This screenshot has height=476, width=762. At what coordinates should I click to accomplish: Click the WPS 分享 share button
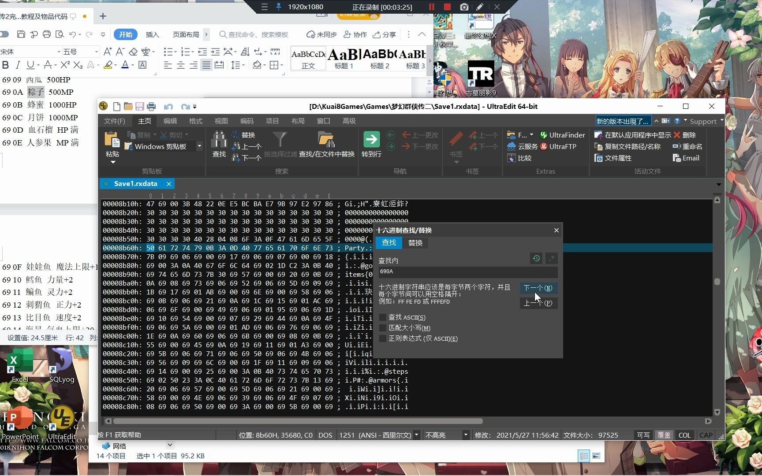(x=384, y=34)
